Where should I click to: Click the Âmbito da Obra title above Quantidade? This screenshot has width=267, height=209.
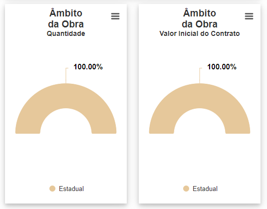(66, 18)
